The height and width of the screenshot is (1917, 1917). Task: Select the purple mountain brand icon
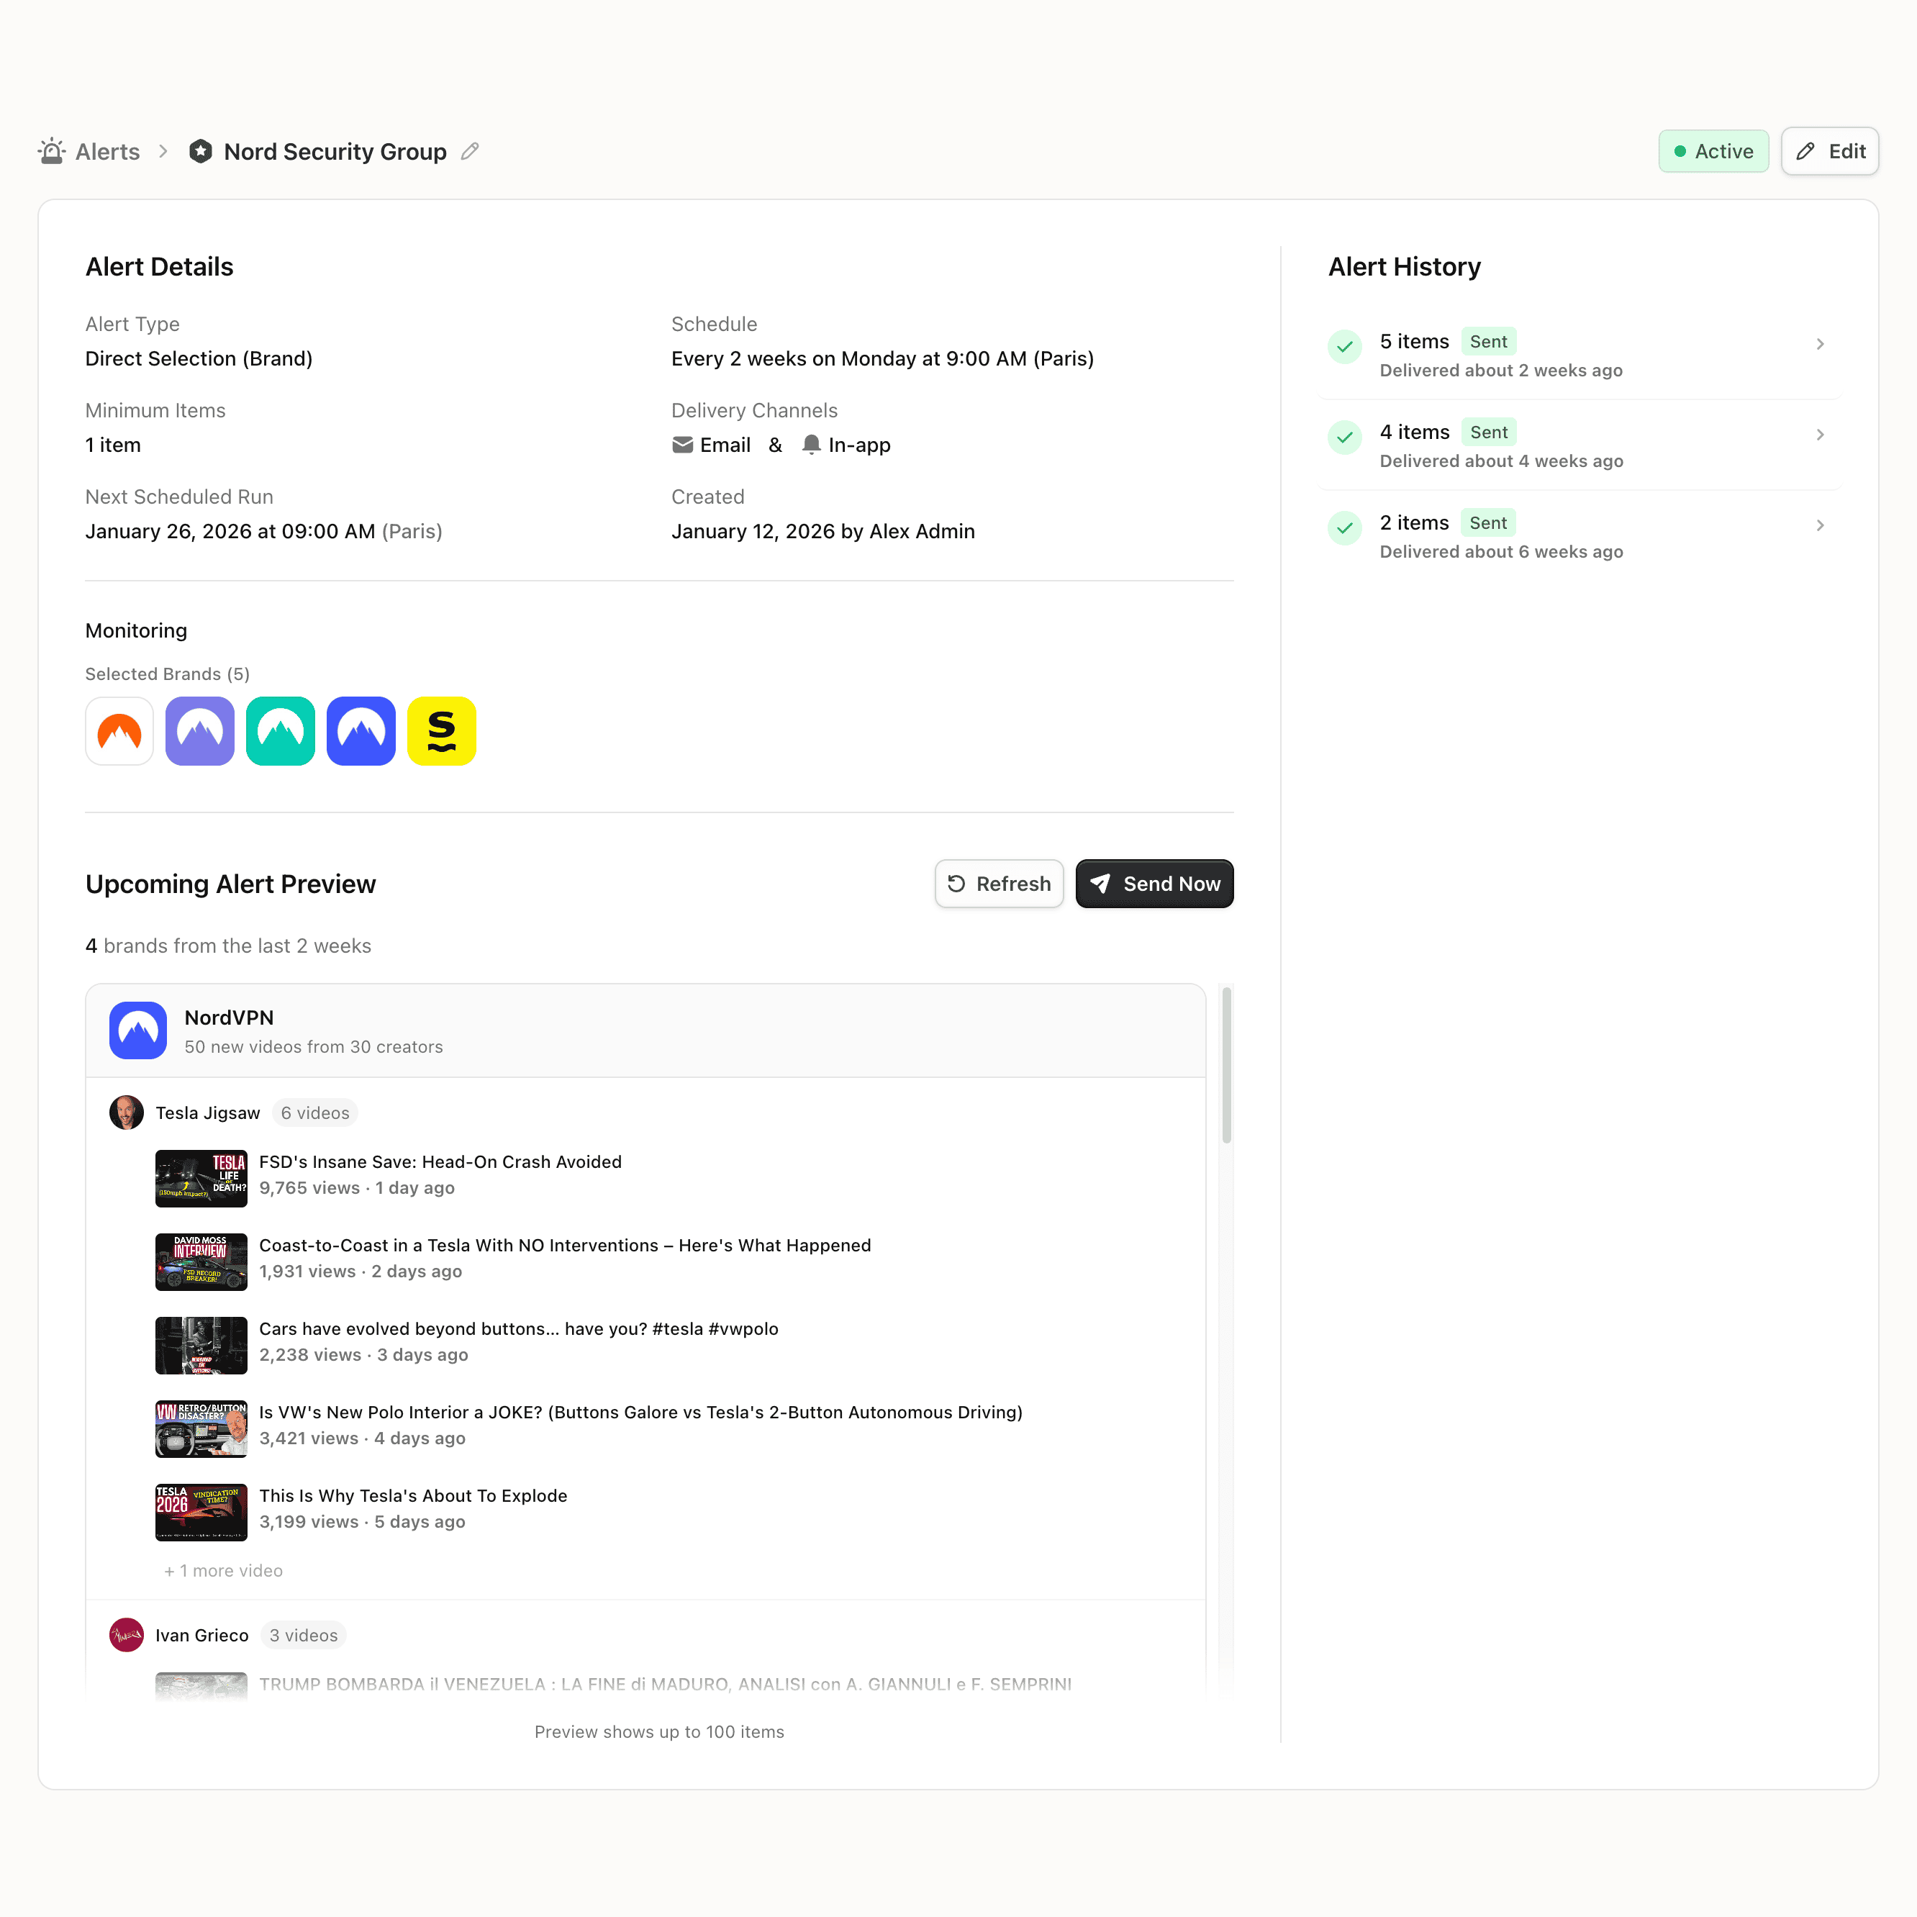point(199,731)
